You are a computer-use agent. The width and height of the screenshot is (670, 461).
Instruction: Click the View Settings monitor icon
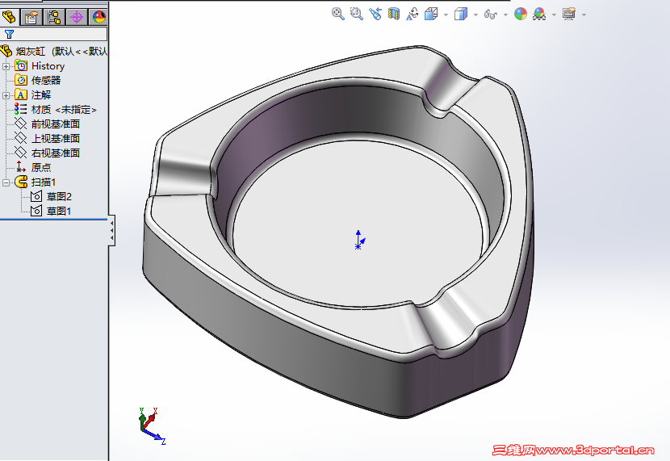569,14
